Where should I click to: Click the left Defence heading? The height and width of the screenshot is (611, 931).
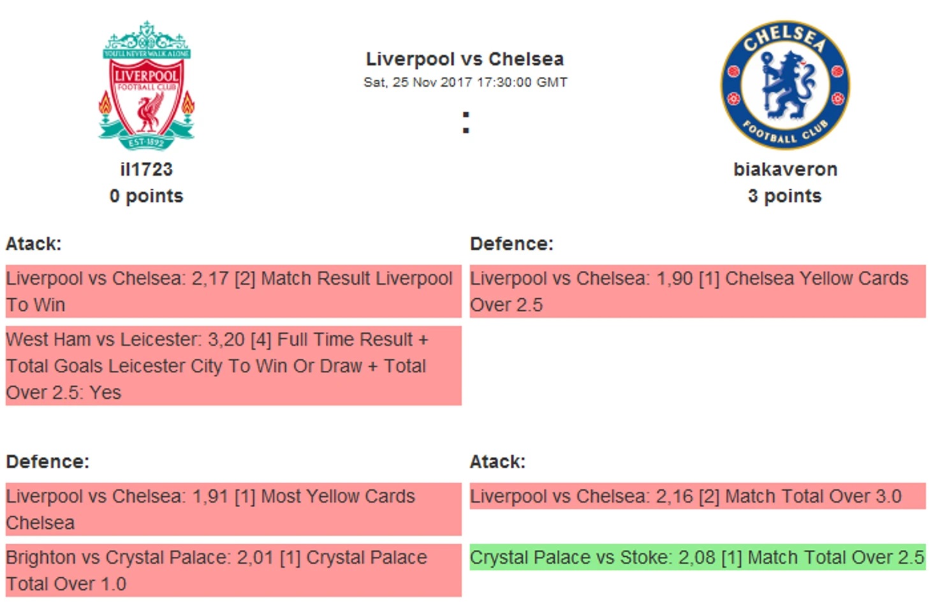(48, 462)
